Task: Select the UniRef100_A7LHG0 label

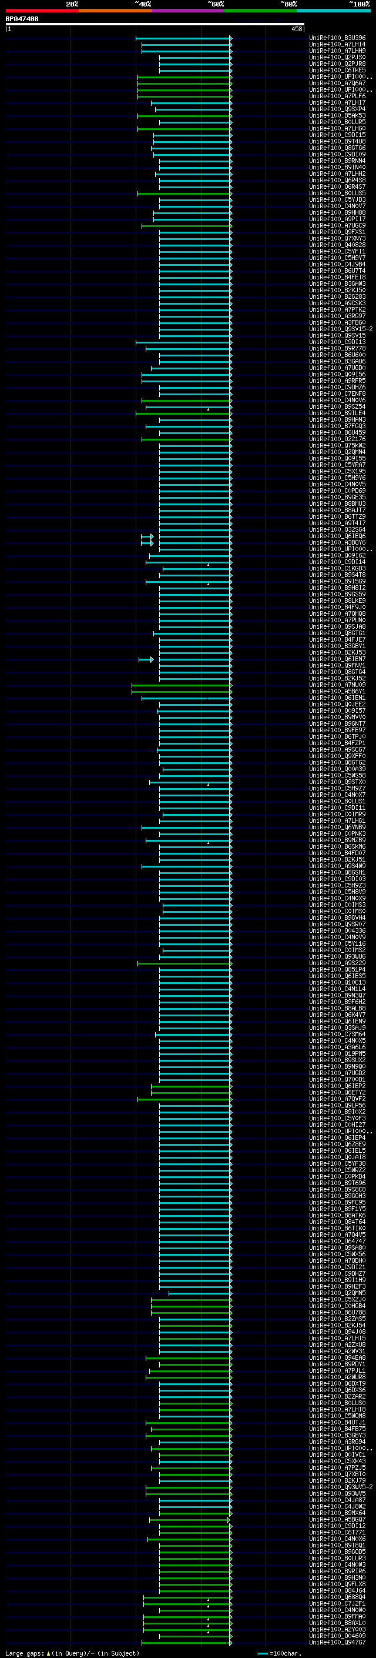Action: [337, 129]
